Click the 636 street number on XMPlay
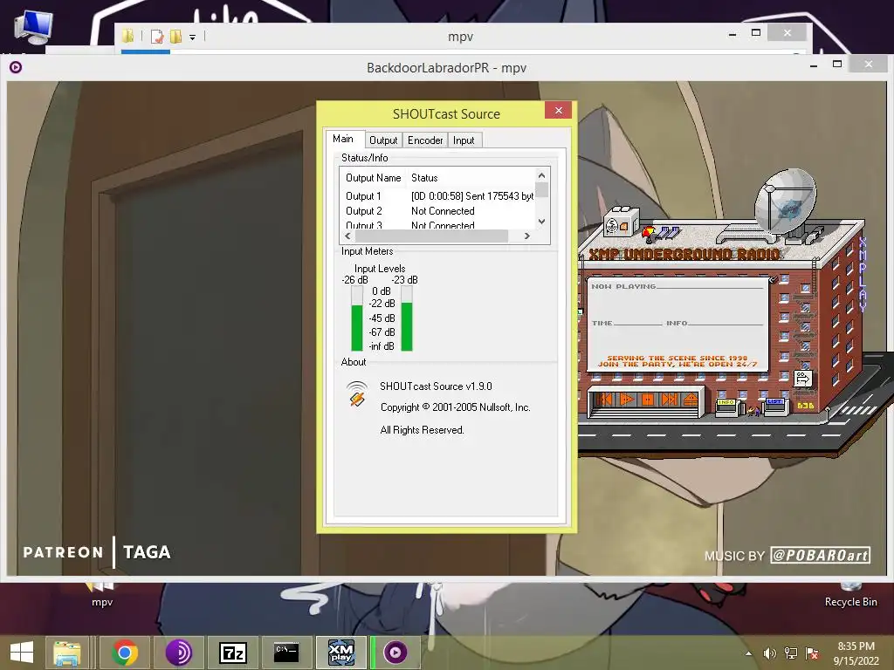Viewport: 894px width, 670px height. tap(806, 406)
